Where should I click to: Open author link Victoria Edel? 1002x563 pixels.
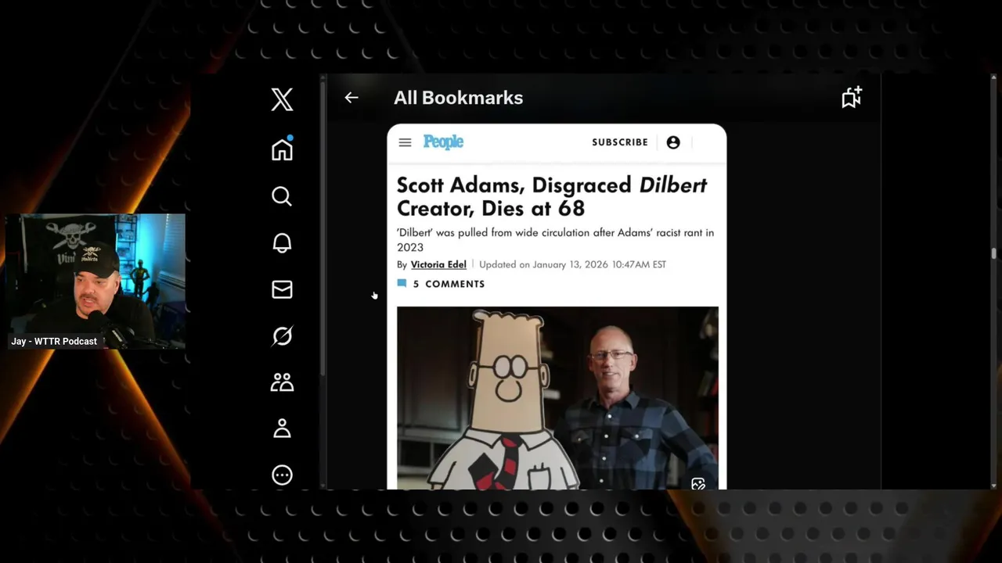(x=438, y=264)
